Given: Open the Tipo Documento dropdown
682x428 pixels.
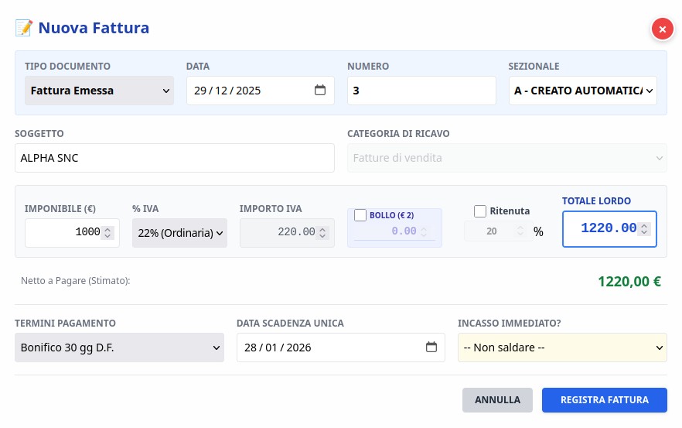Looking at the screenshot, I should click(x=99, y=91).
